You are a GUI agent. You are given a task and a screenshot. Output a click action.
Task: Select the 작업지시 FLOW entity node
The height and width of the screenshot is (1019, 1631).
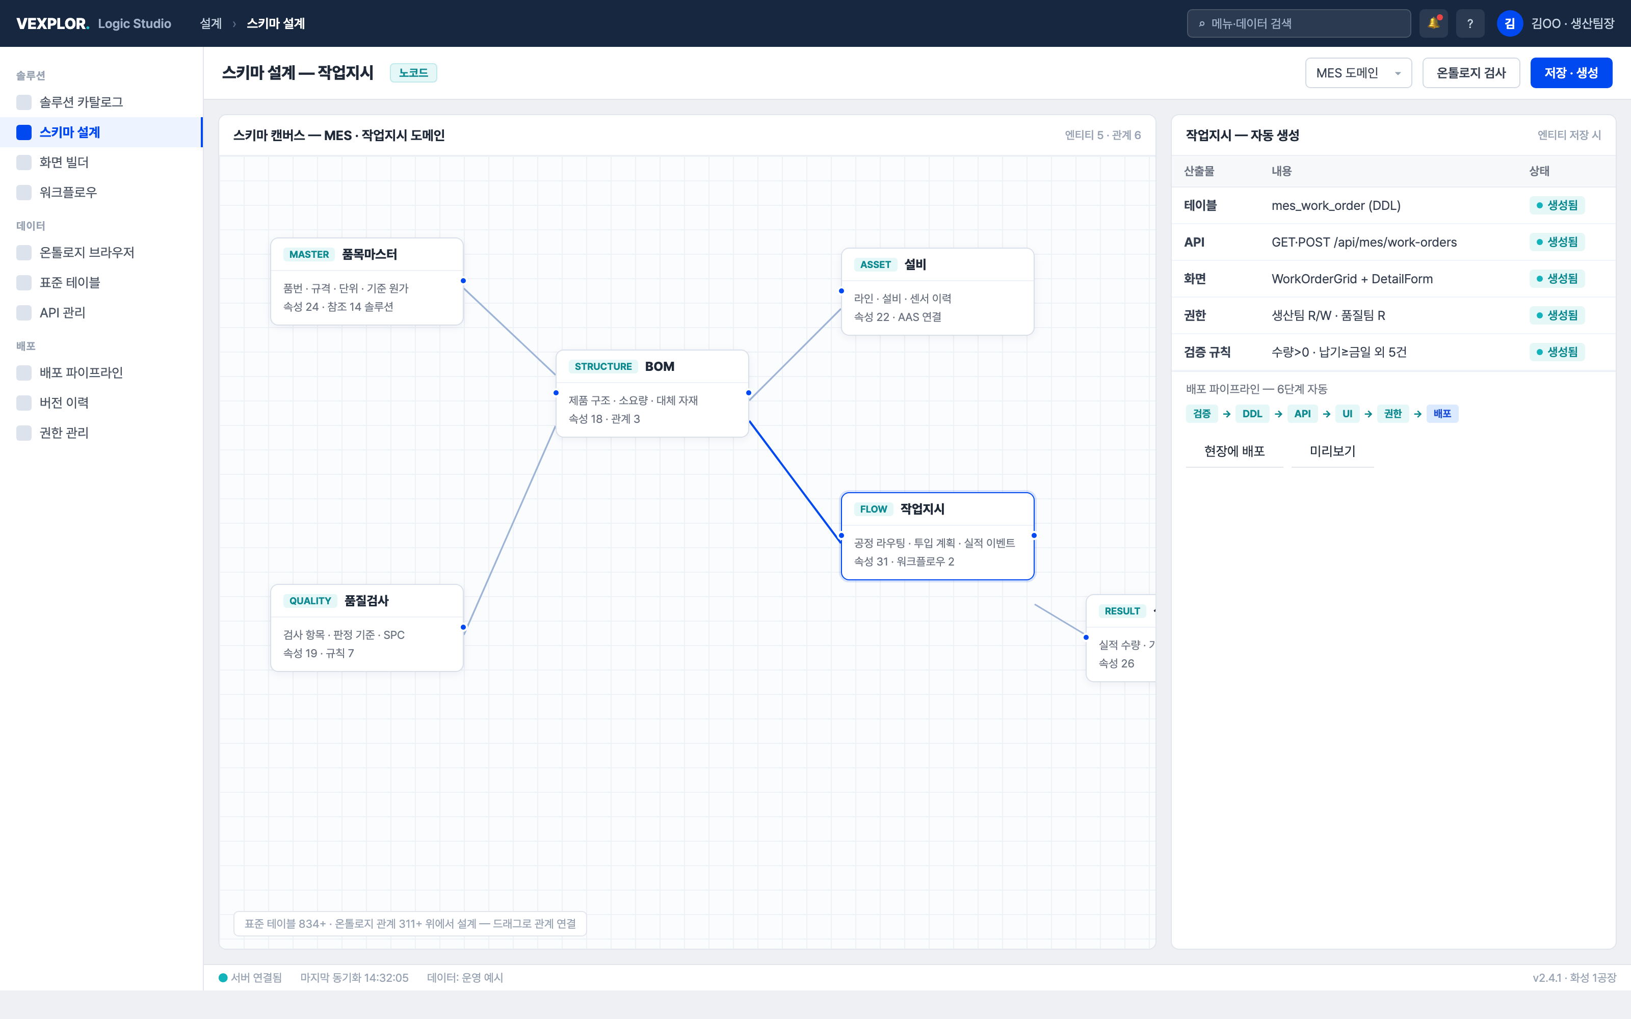coord(937,536)
